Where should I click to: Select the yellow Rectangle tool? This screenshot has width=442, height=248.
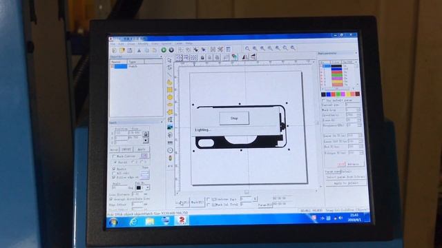170,90
